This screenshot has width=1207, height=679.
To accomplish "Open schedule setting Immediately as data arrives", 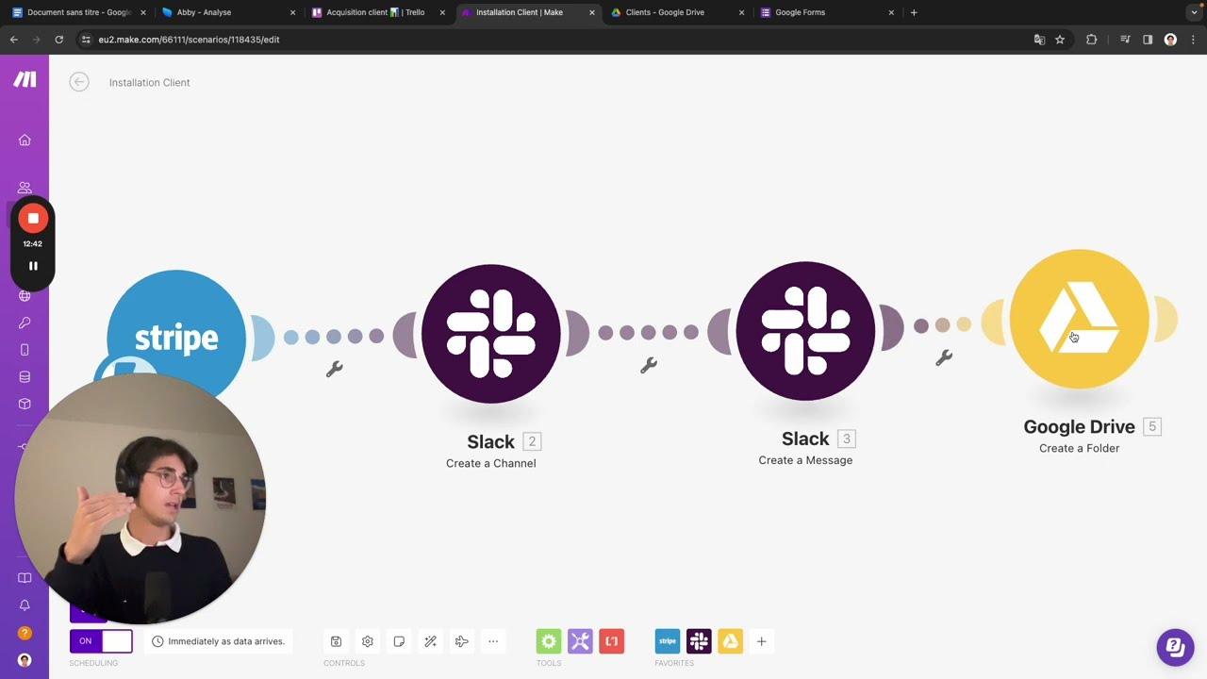I will point(218,641).
